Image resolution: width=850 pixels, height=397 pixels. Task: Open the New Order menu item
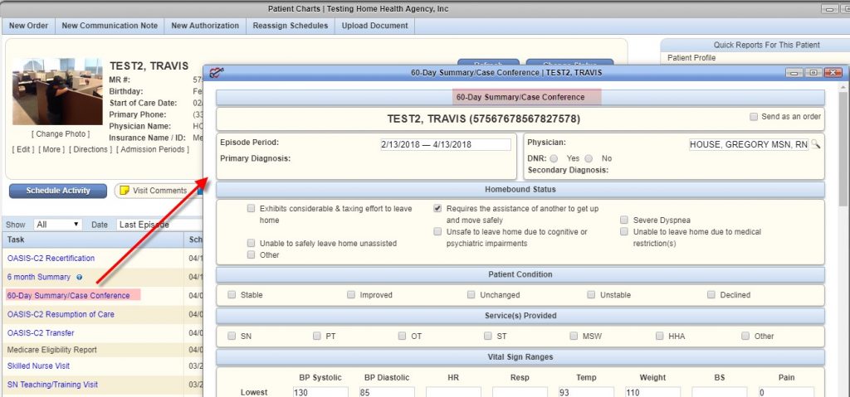click(28, 26)
